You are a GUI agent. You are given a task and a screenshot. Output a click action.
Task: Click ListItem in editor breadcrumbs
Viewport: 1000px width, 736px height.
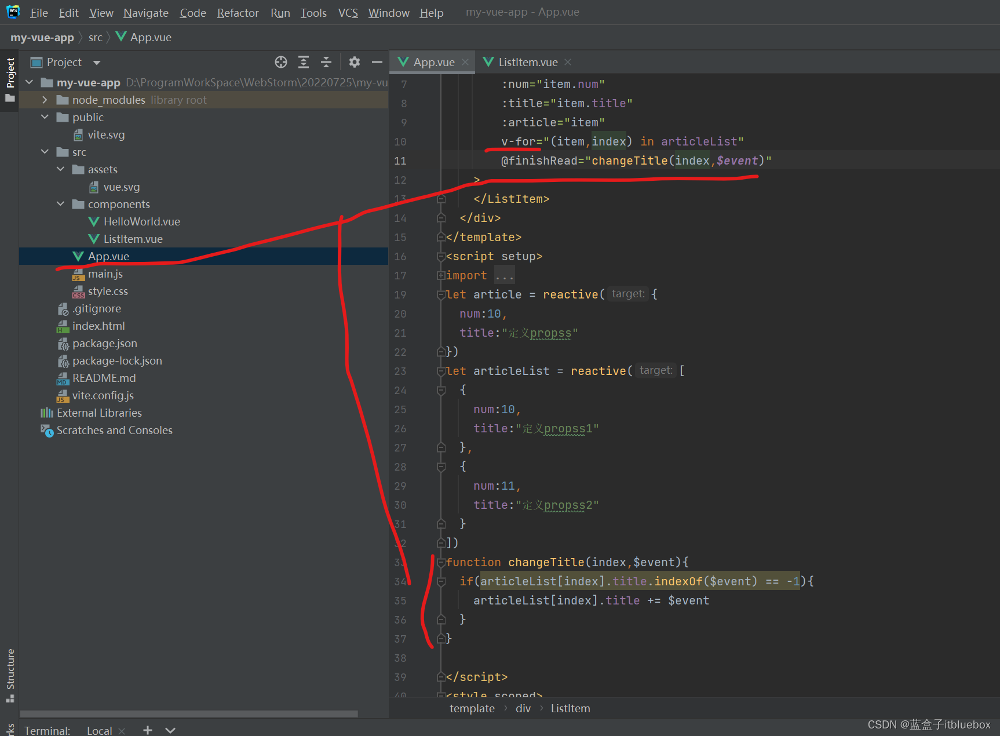[570, 708]
